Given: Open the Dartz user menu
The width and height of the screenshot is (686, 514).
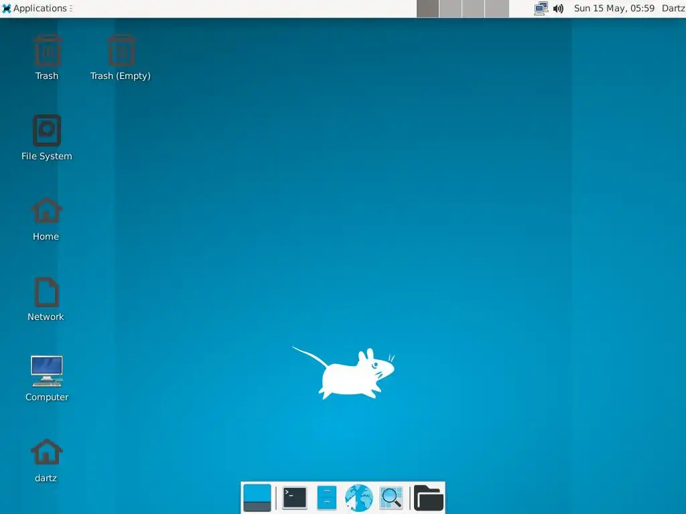Looking at the screenshot, I should (673, 8).
